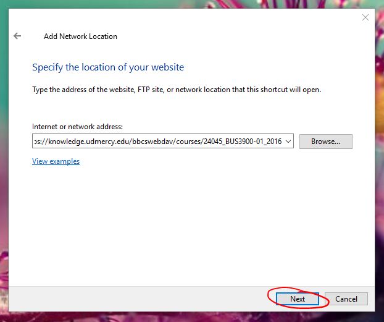Select the 'Specify the location of your website' heading
Image resolution: width=384 pixels, height=322 pixels.
[x=108, y=67]
